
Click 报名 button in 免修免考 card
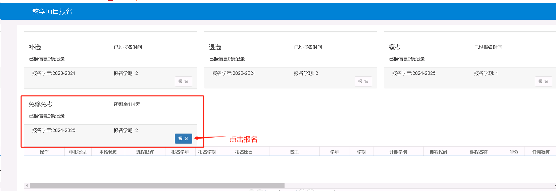click(x=183, y=139)
